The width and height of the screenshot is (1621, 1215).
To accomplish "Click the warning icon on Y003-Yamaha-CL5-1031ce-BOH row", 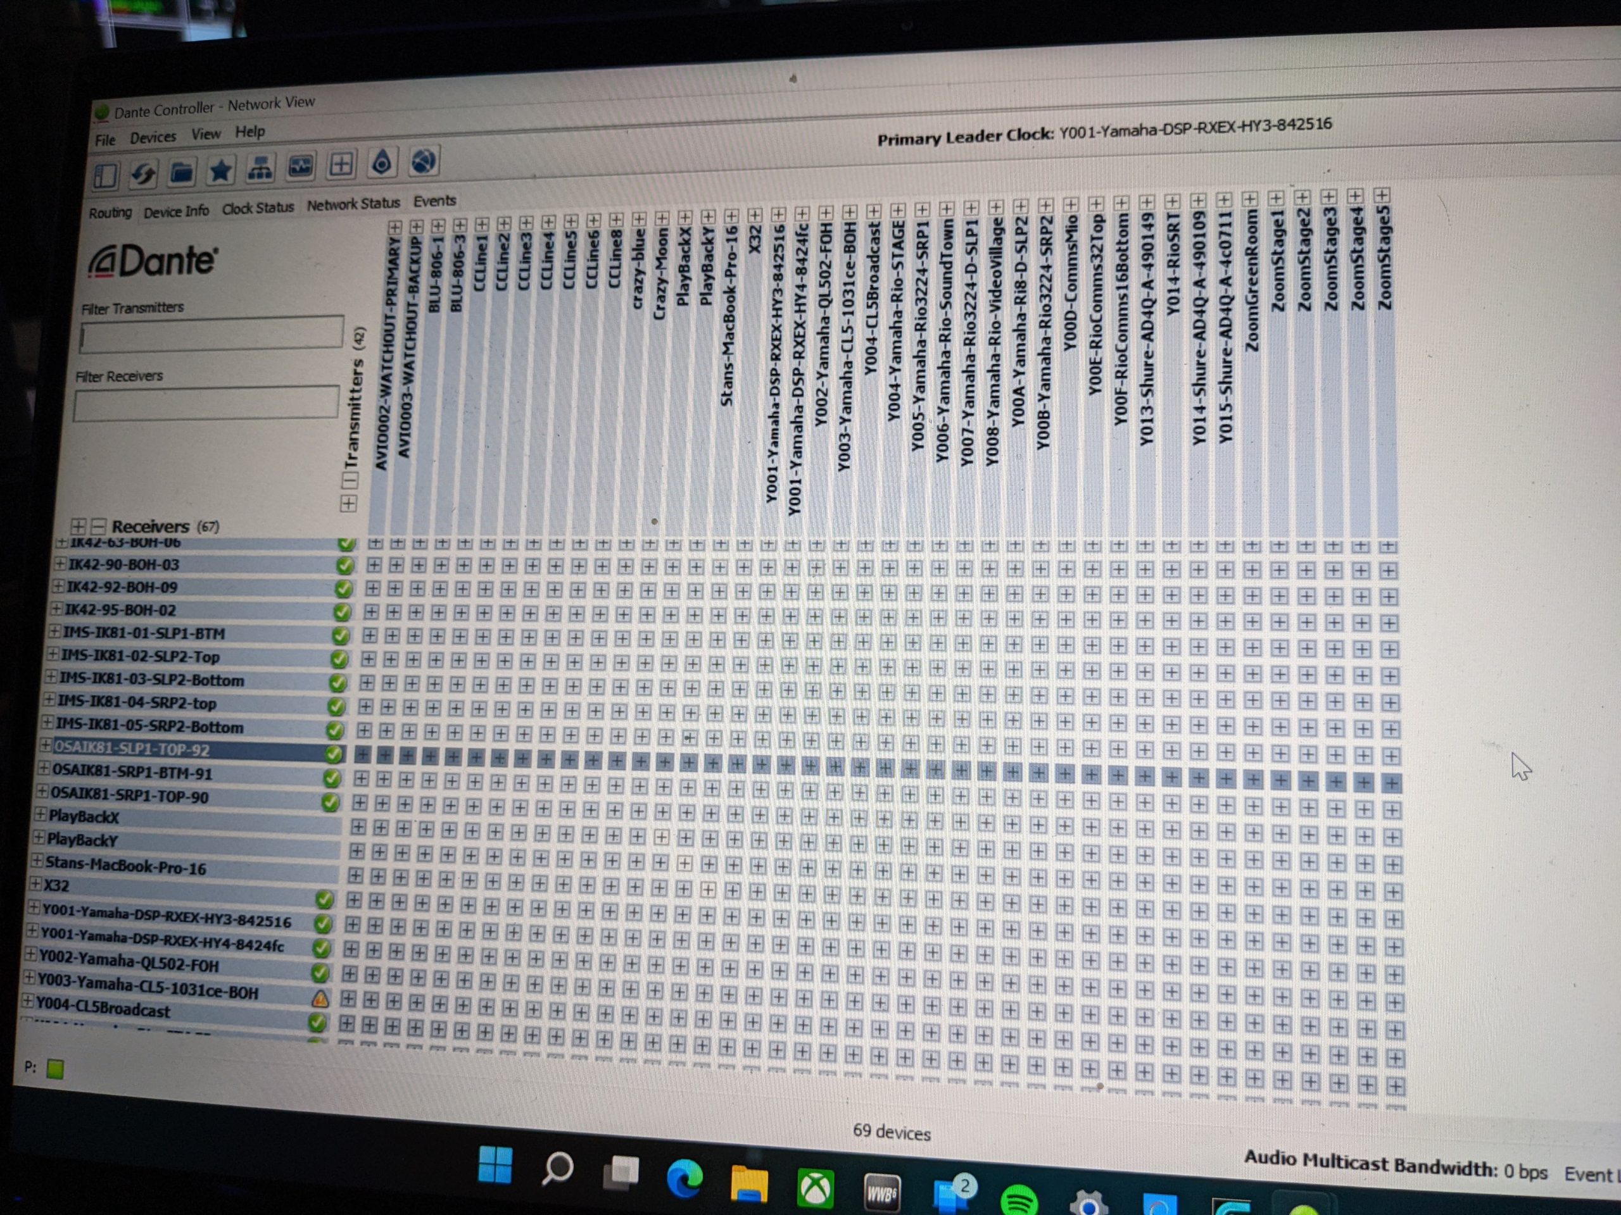I will click(x=320, y=998).
